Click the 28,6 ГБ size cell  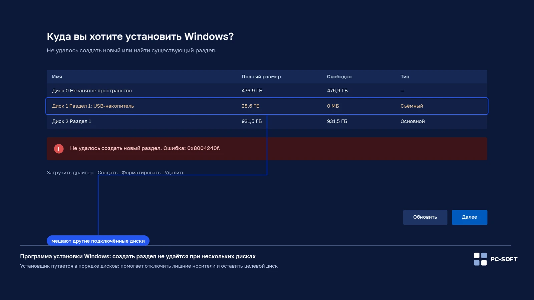[x=250, y=106]
